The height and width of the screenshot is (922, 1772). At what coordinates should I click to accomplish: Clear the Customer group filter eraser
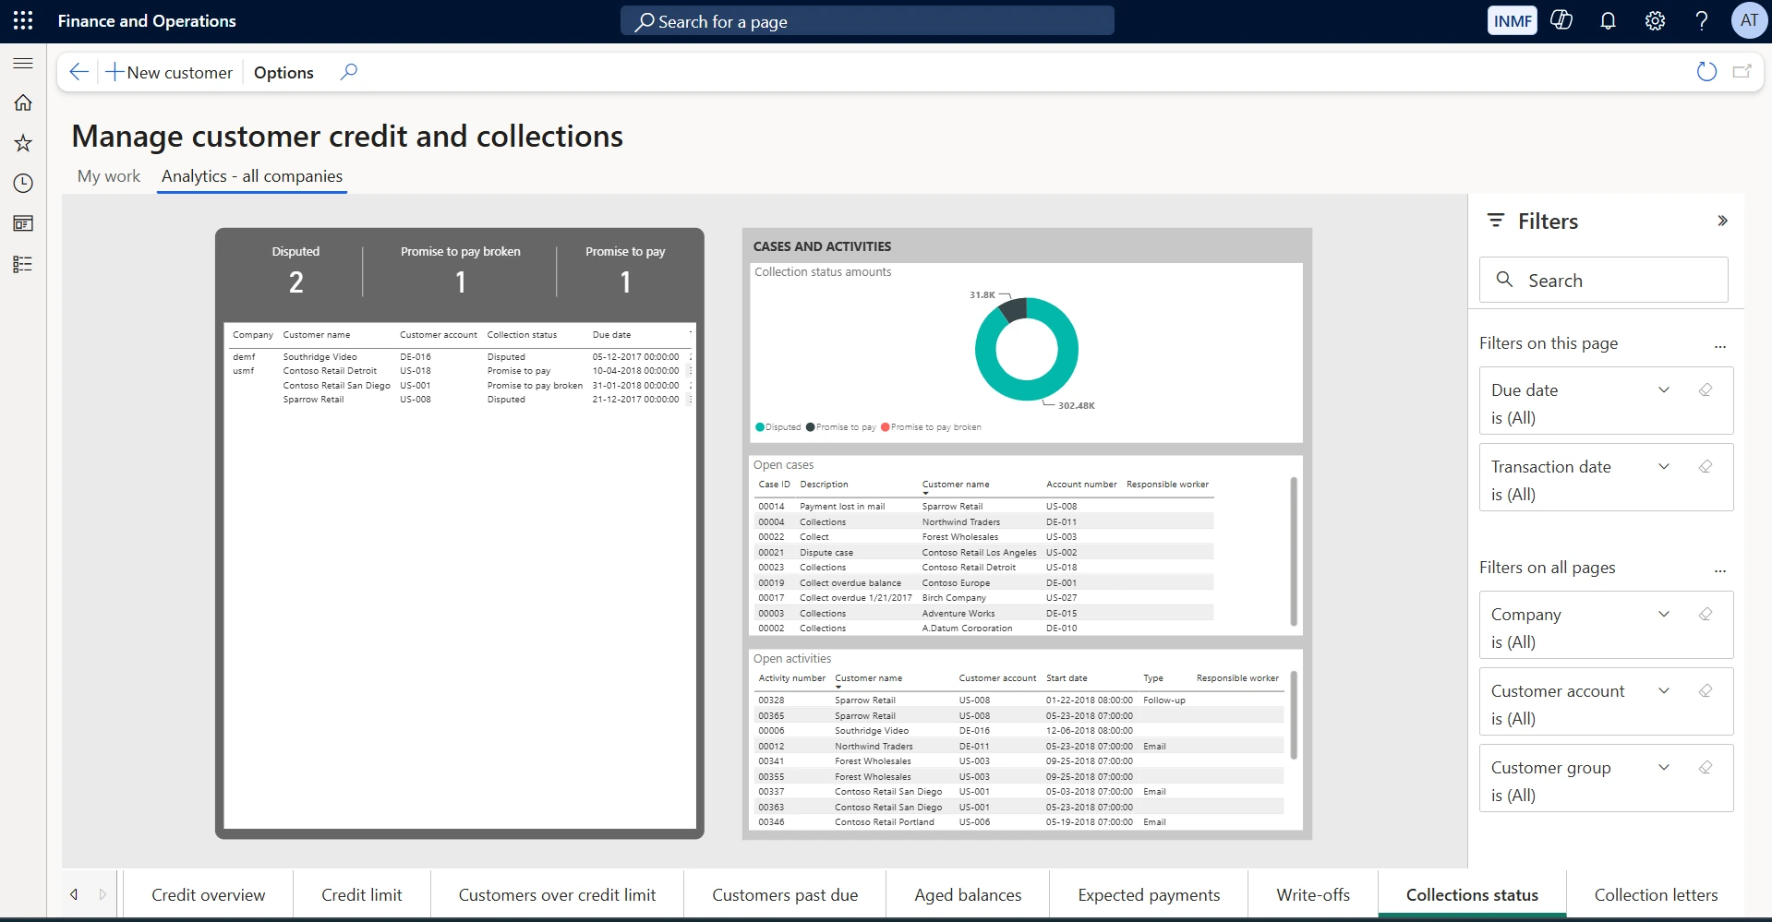(1706, 767)
